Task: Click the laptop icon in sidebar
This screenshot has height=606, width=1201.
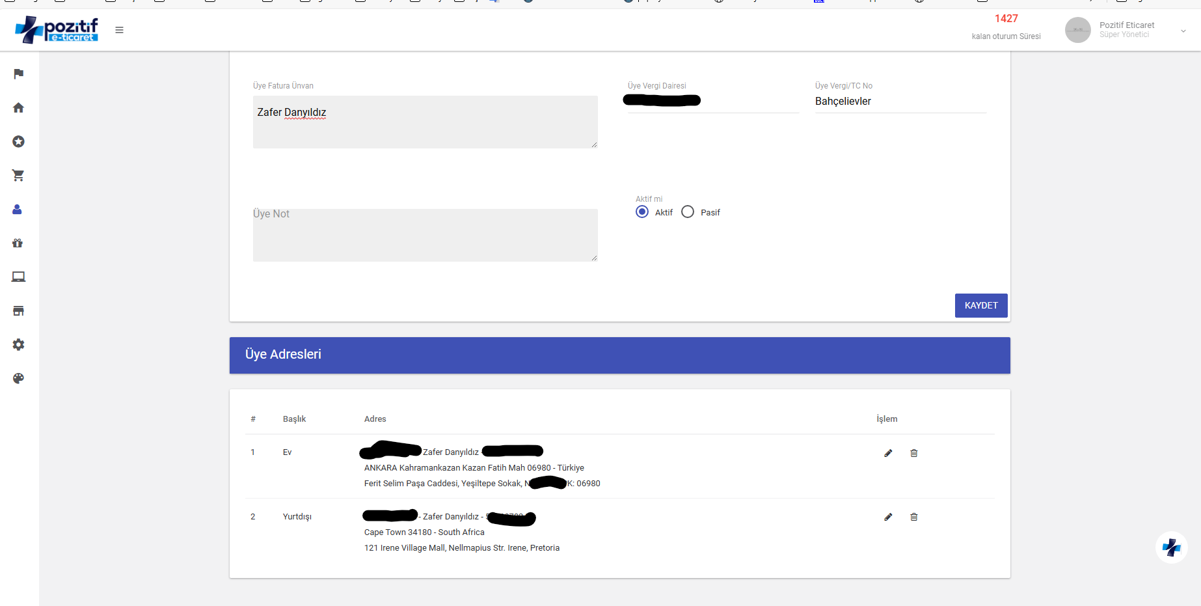Action: click(18, 277)
